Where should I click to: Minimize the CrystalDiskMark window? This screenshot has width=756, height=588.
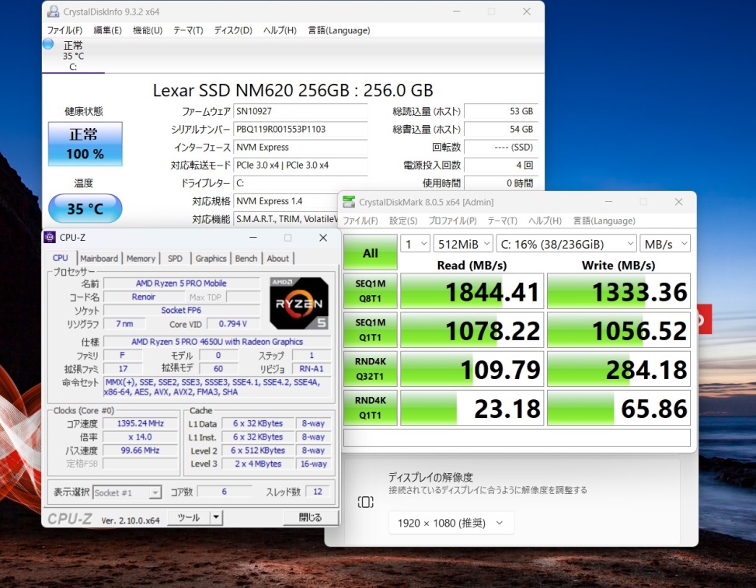(608, 202)
